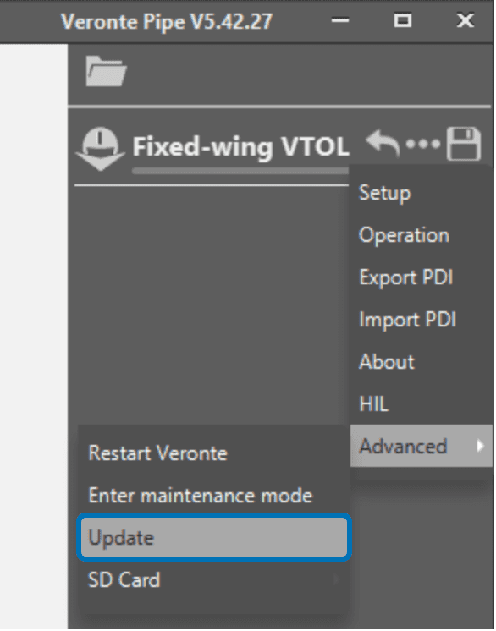496x631 pixels.
Task: Click the progress bar under Fixed-wing VTOL
Action: (240, 171)
